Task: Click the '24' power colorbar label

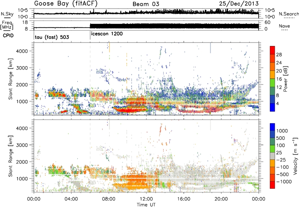Action: [x=279, y=63]
